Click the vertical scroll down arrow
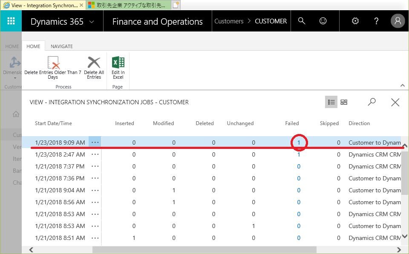Screen dimensions: 409x254 [x=405, y=236]
